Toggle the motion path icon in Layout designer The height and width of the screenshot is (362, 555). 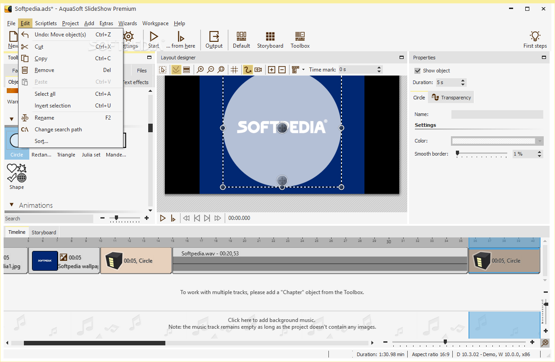(248, 70)
